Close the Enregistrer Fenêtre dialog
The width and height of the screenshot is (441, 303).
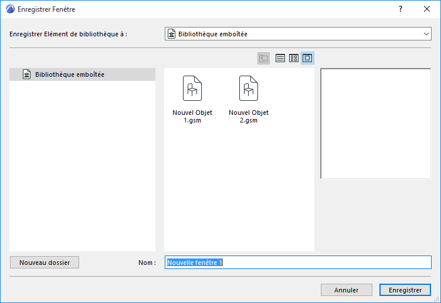click(x=427, y=9)
